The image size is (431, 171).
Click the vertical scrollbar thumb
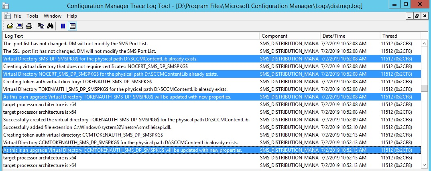(425, 89)
